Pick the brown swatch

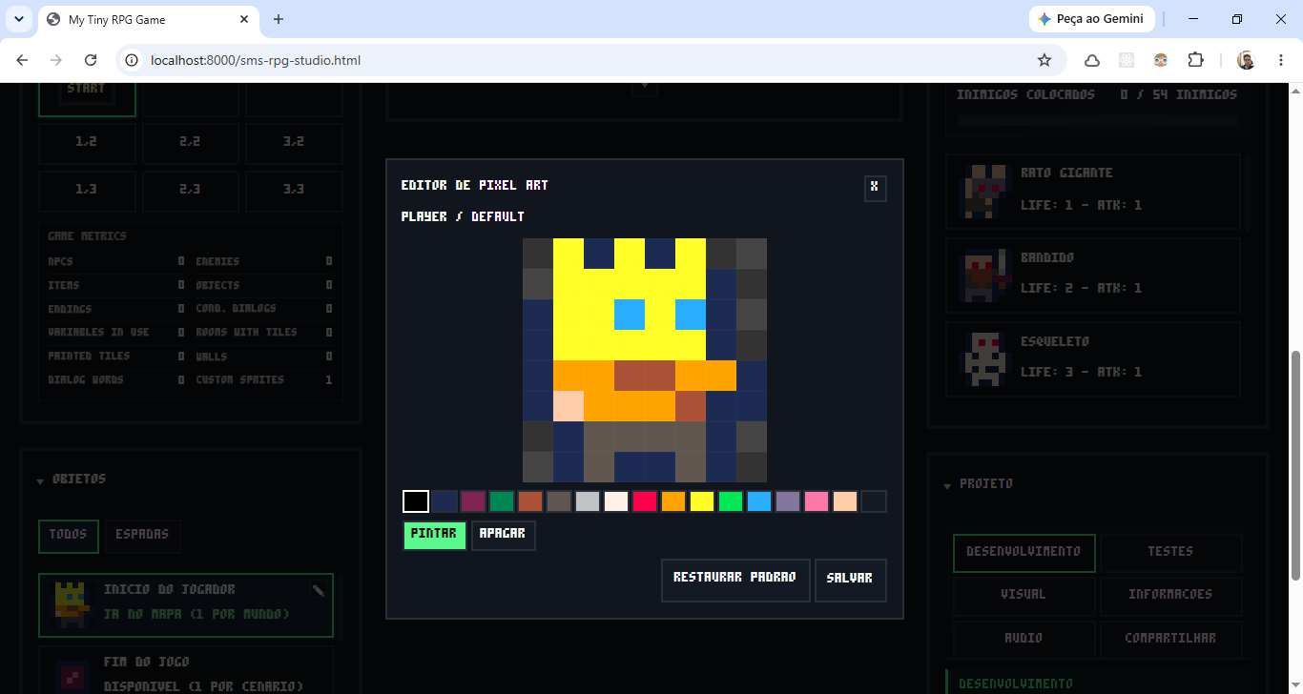click(x=530, y=501)
